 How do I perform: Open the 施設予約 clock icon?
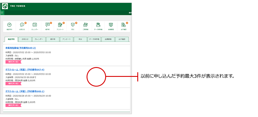click(x=9, y=25)
